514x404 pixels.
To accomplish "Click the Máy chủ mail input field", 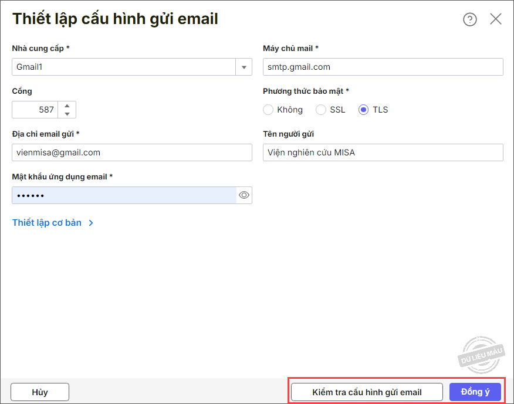I will click(383, 67).
